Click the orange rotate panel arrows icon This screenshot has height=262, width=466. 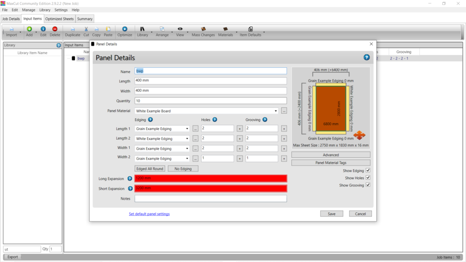(x=359, y=135)
